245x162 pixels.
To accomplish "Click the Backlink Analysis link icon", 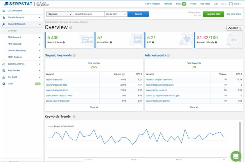I will pos(4,64).
